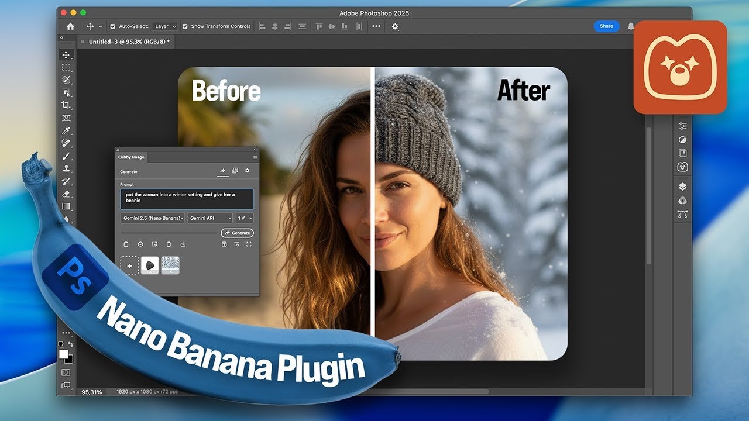
Task: Click the Share button
Action: (606, 26)
